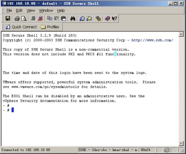Click the 'SSH Secure Shell 3.2.9 (Build 283)' line
Viewport: 186px width, 154px height.
(40, 36)
